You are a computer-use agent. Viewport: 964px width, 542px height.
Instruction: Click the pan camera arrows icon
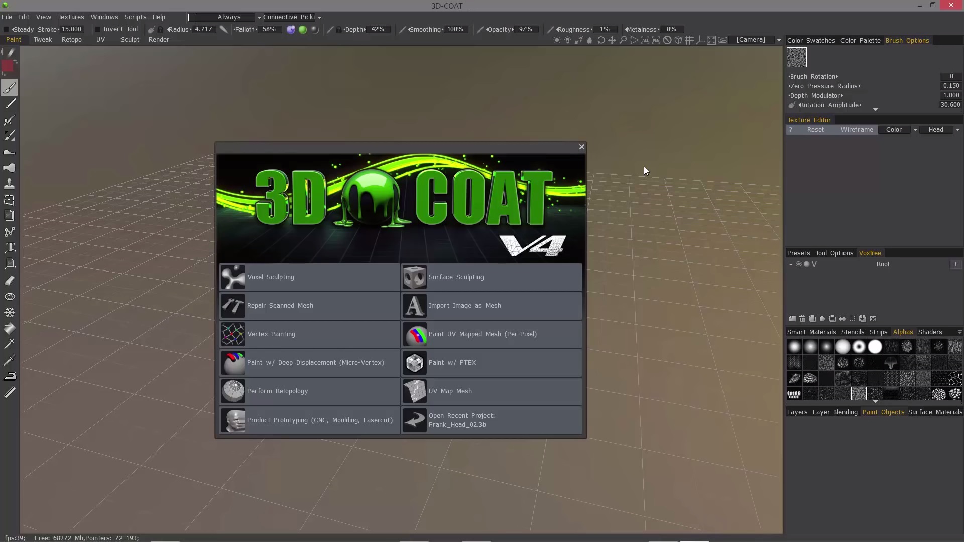click(612, 40)
